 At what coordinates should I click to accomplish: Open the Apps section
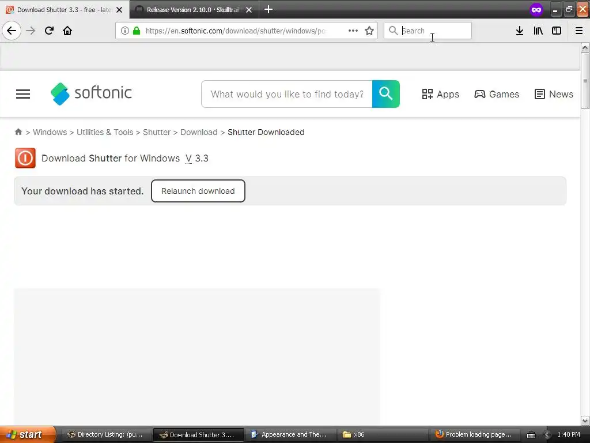440,94
